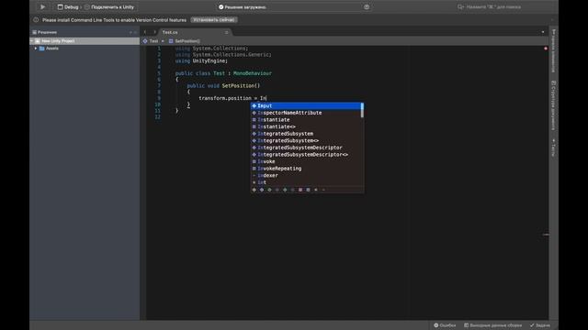Open the top right side panel tab

(x=553, y=50)
